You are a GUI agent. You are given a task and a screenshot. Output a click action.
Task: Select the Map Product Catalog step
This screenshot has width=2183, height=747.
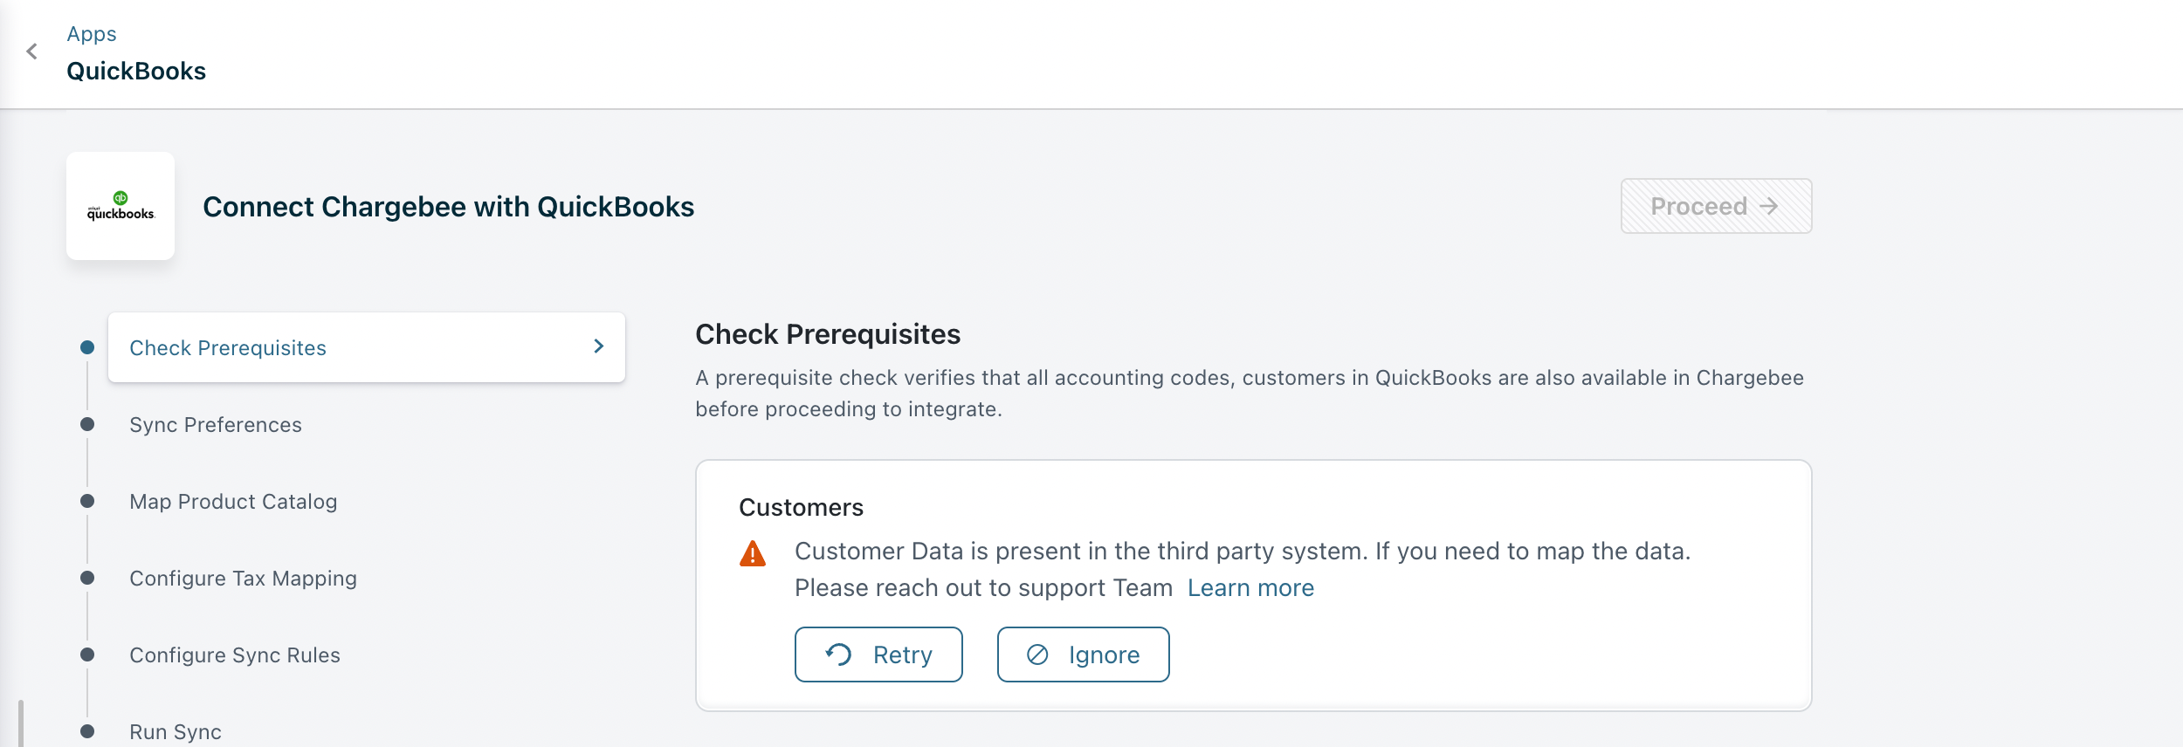click(x=233, y=502)
